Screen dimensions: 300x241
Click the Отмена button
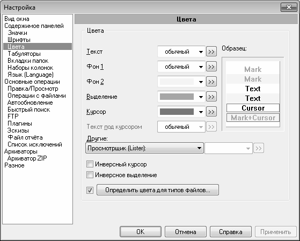[x=185, y=232]
